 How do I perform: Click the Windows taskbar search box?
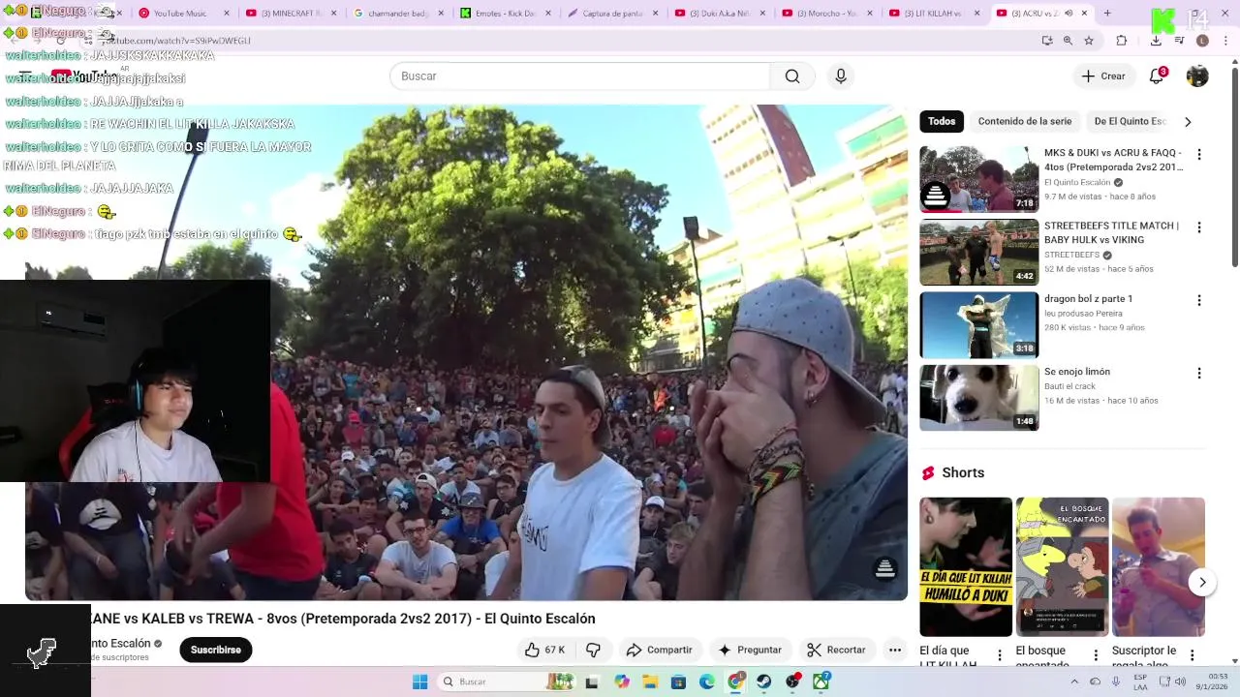(507, 682)
